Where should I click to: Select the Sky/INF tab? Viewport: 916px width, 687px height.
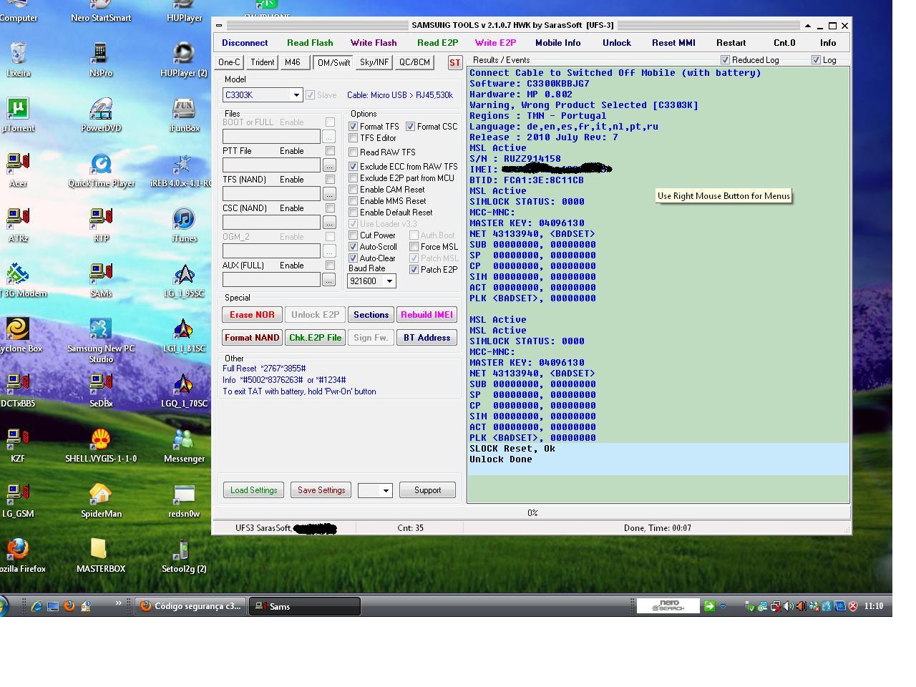pyautogui.click(x=374, y=62)
